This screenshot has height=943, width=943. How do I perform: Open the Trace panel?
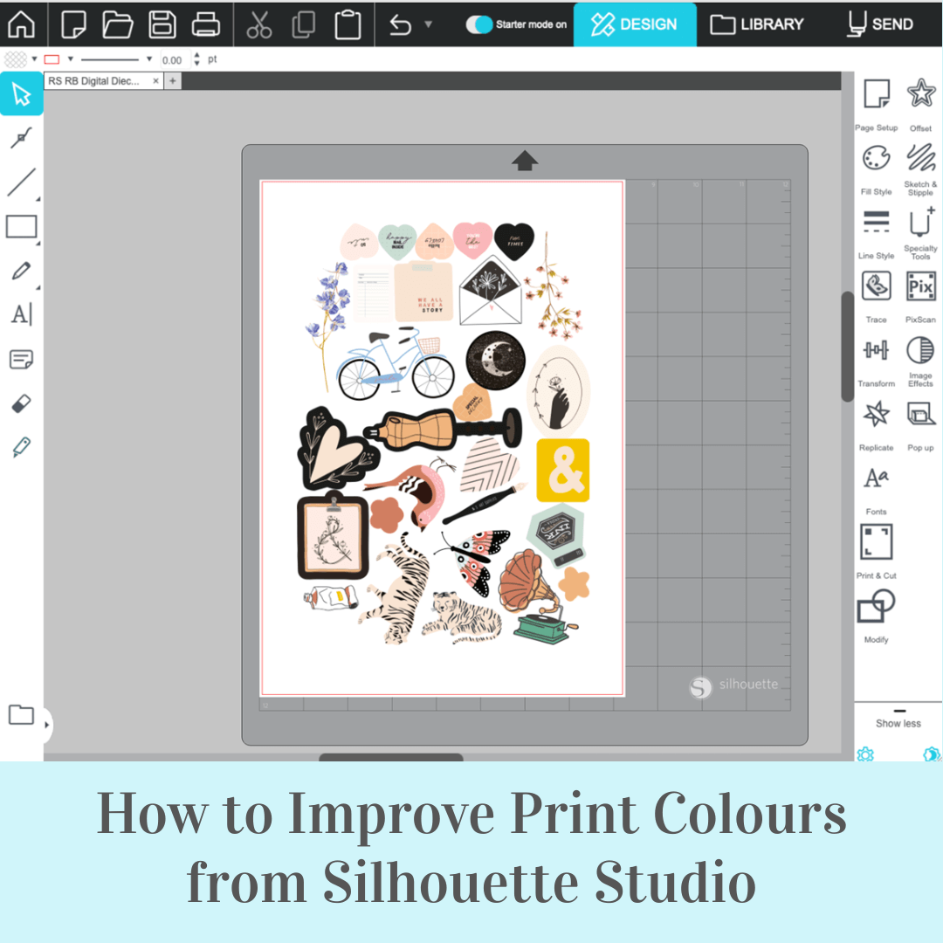(876, 287)
